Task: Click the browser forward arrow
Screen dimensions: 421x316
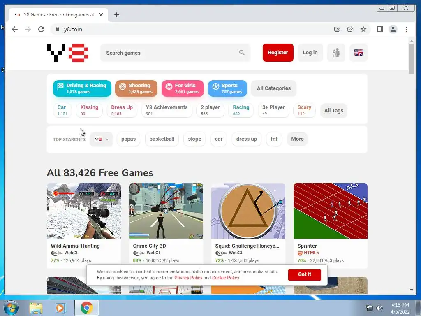Action: coord(28,29)
